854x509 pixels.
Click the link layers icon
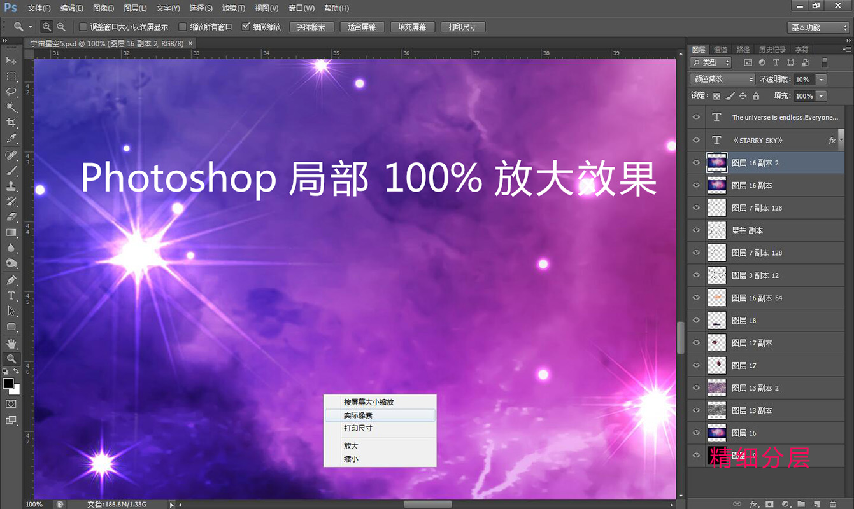point(737,504)
